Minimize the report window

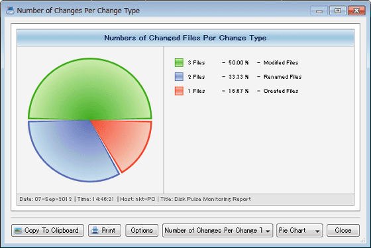click(x=319, y=11)
